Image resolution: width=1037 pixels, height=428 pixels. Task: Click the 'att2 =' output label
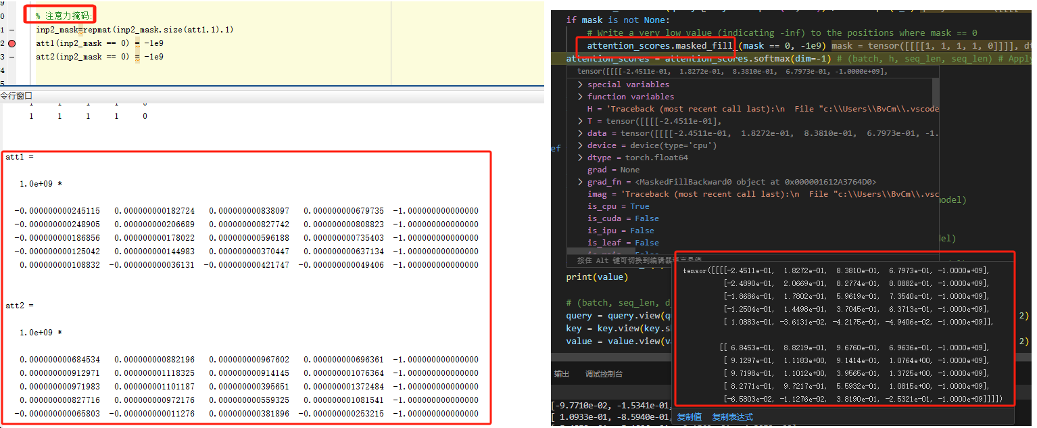pyautogui.click(x=19, y=306)
